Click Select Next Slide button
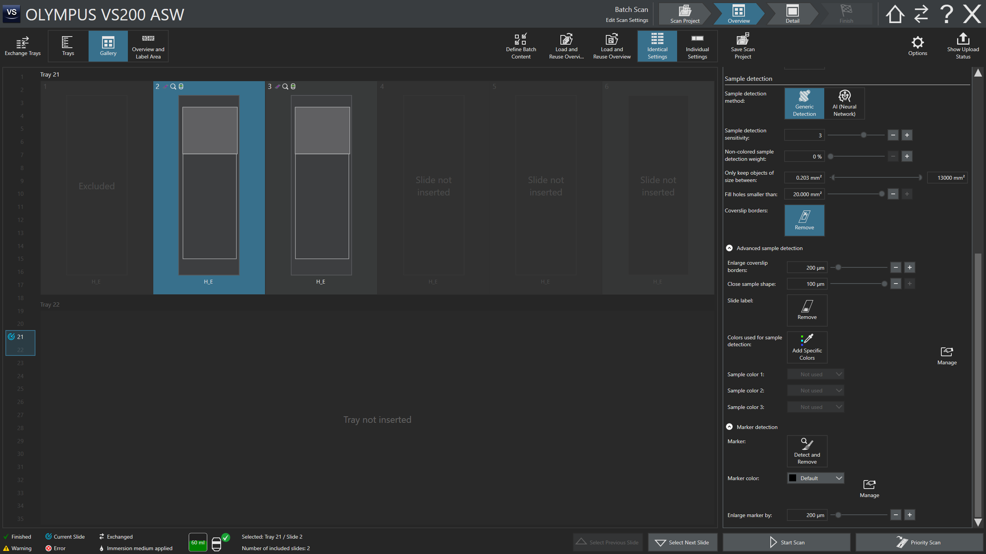This screenshot has width=986, height=554. click(682, 542)
